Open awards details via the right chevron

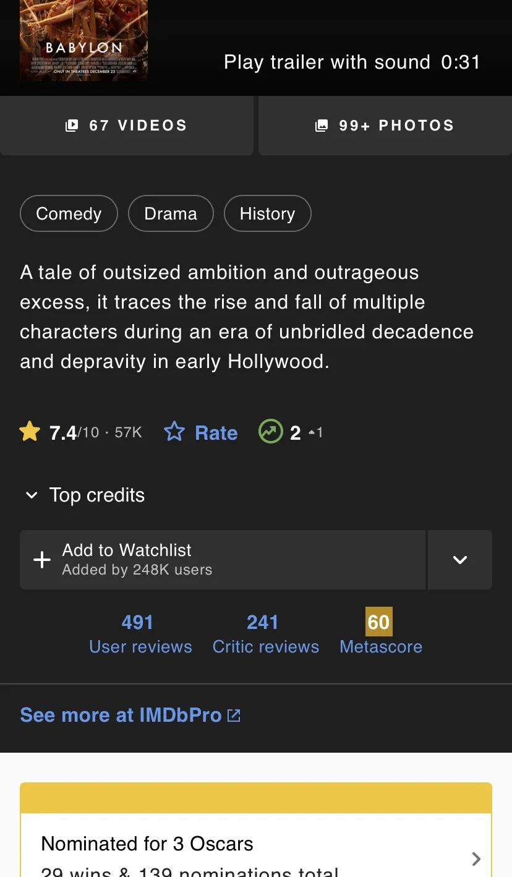point(476,858)
